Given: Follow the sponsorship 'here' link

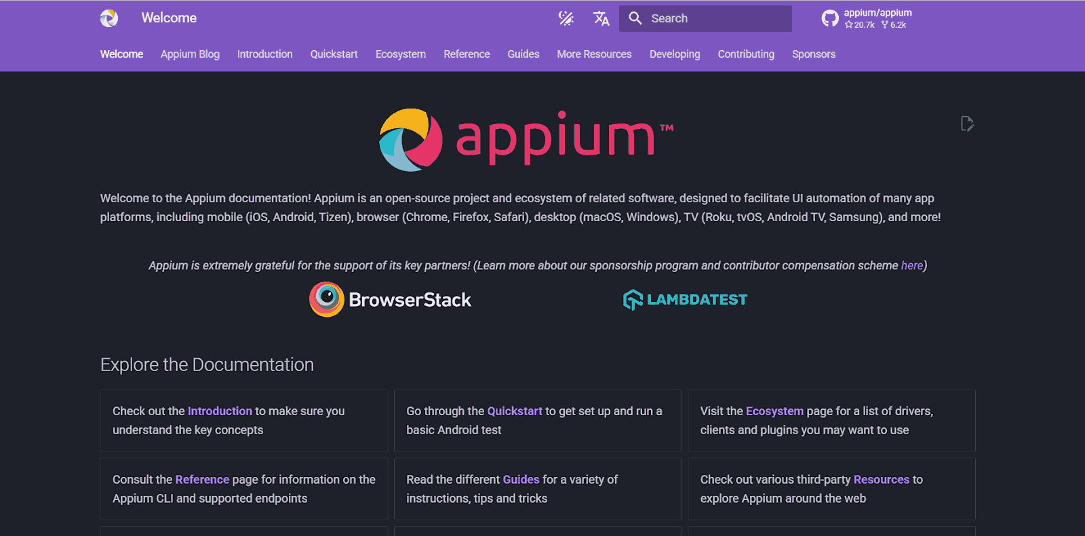Looking at the screenshot, I should 912,266.
